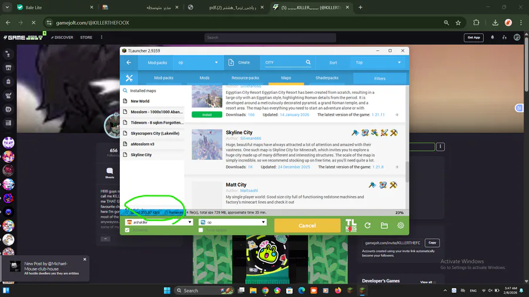529x297 pixels.
Task: Open Game Jolt Store menu
Action: (x=86, y=38)
